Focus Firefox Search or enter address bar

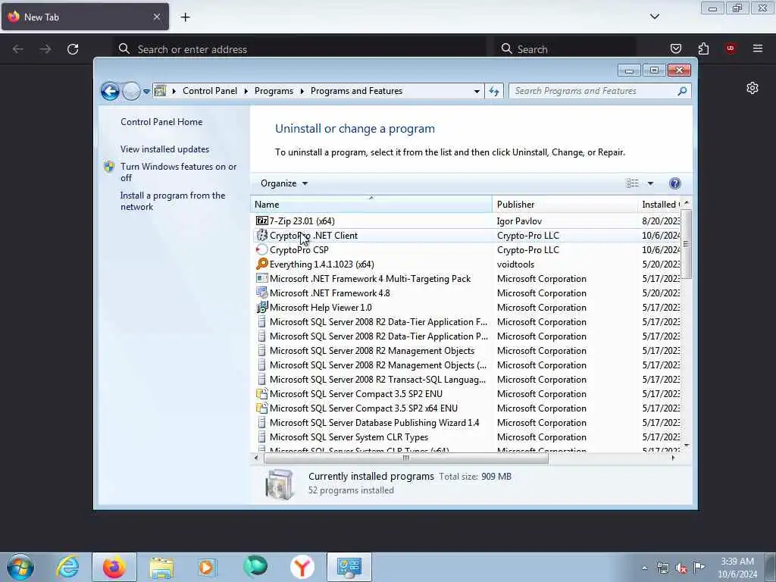click(302, 49)
